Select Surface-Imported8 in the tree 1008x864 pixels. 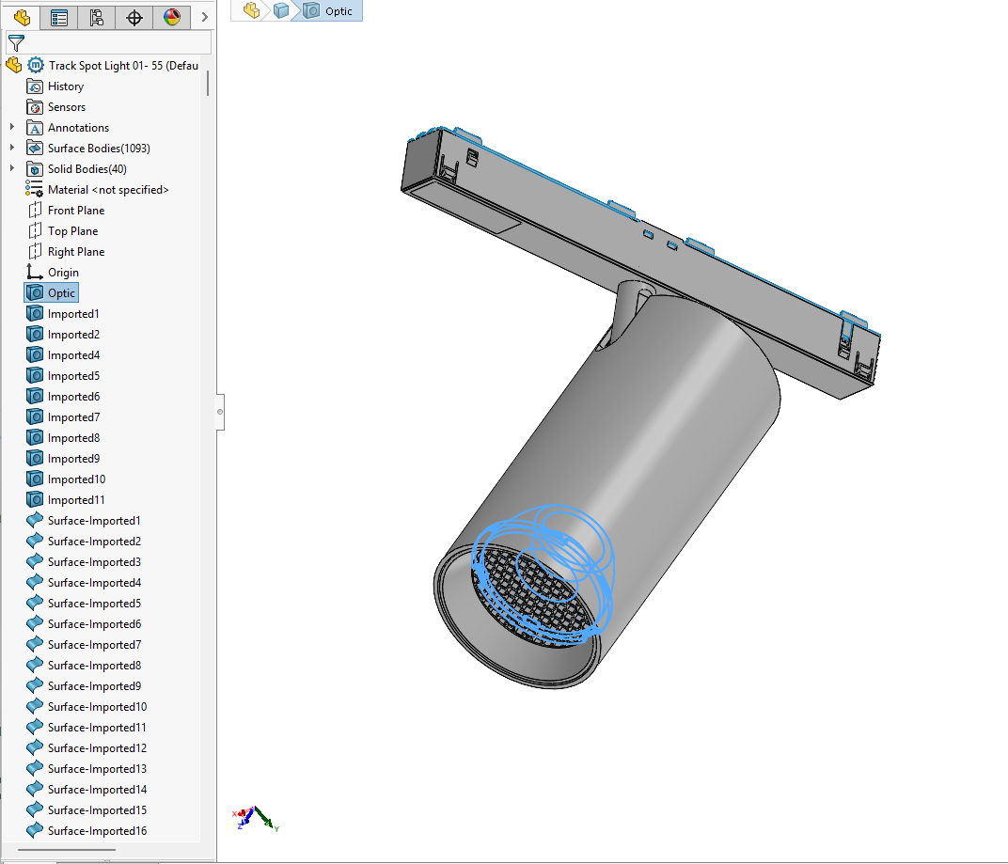coord(94,666)
